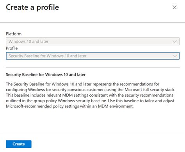185x152 pixels.
Task: Open the Platform dropdown
Action: point(93,41)
